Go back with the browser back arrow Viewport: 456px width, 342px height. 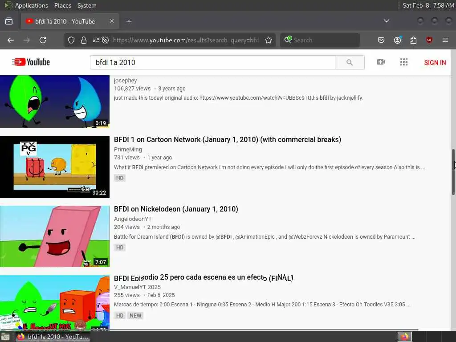[11, 40]
